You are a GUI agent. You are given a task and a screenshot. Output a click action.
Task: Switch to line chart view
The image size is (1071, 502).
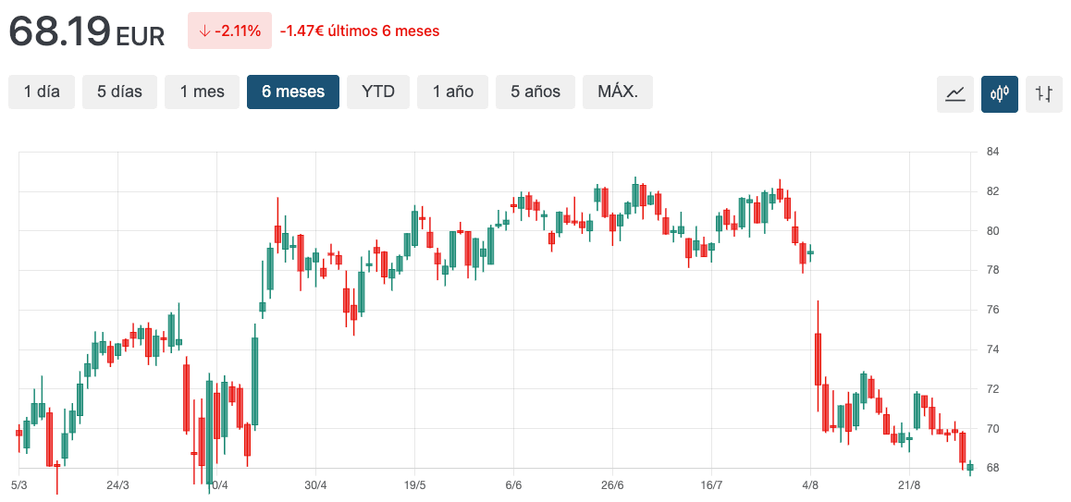coord(954,93)
